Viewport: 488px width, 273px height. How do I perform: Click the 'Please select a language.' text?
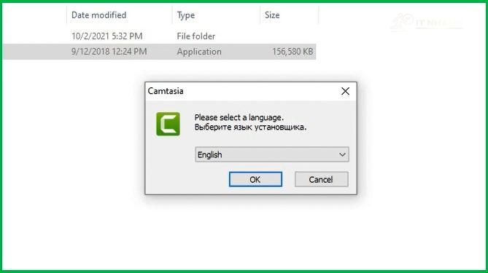point(239,117)
